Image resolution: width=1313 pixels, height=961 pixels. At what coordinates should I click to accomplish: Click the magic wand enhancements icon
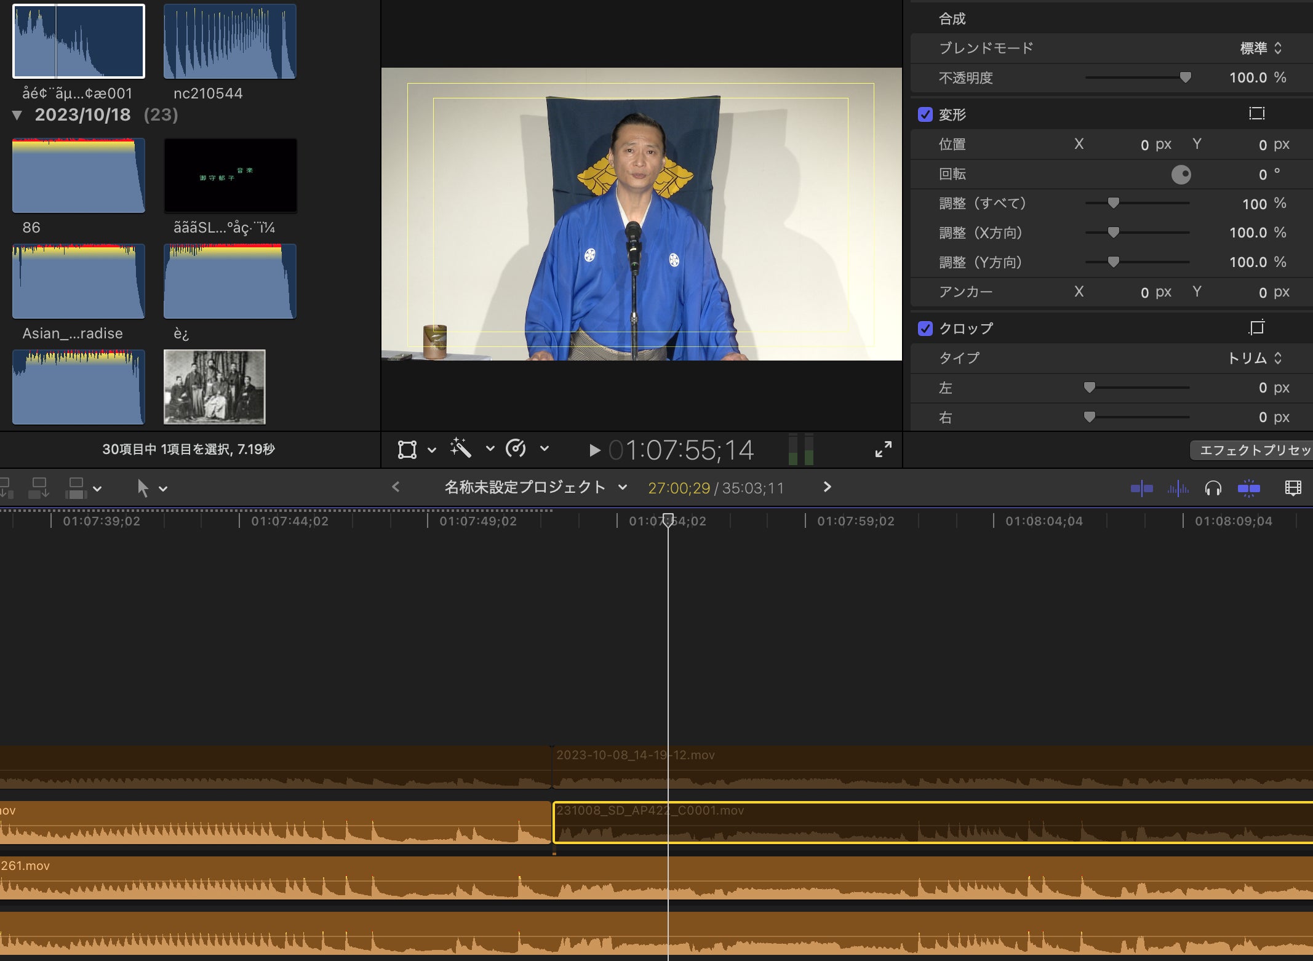(x=461, y=449)
